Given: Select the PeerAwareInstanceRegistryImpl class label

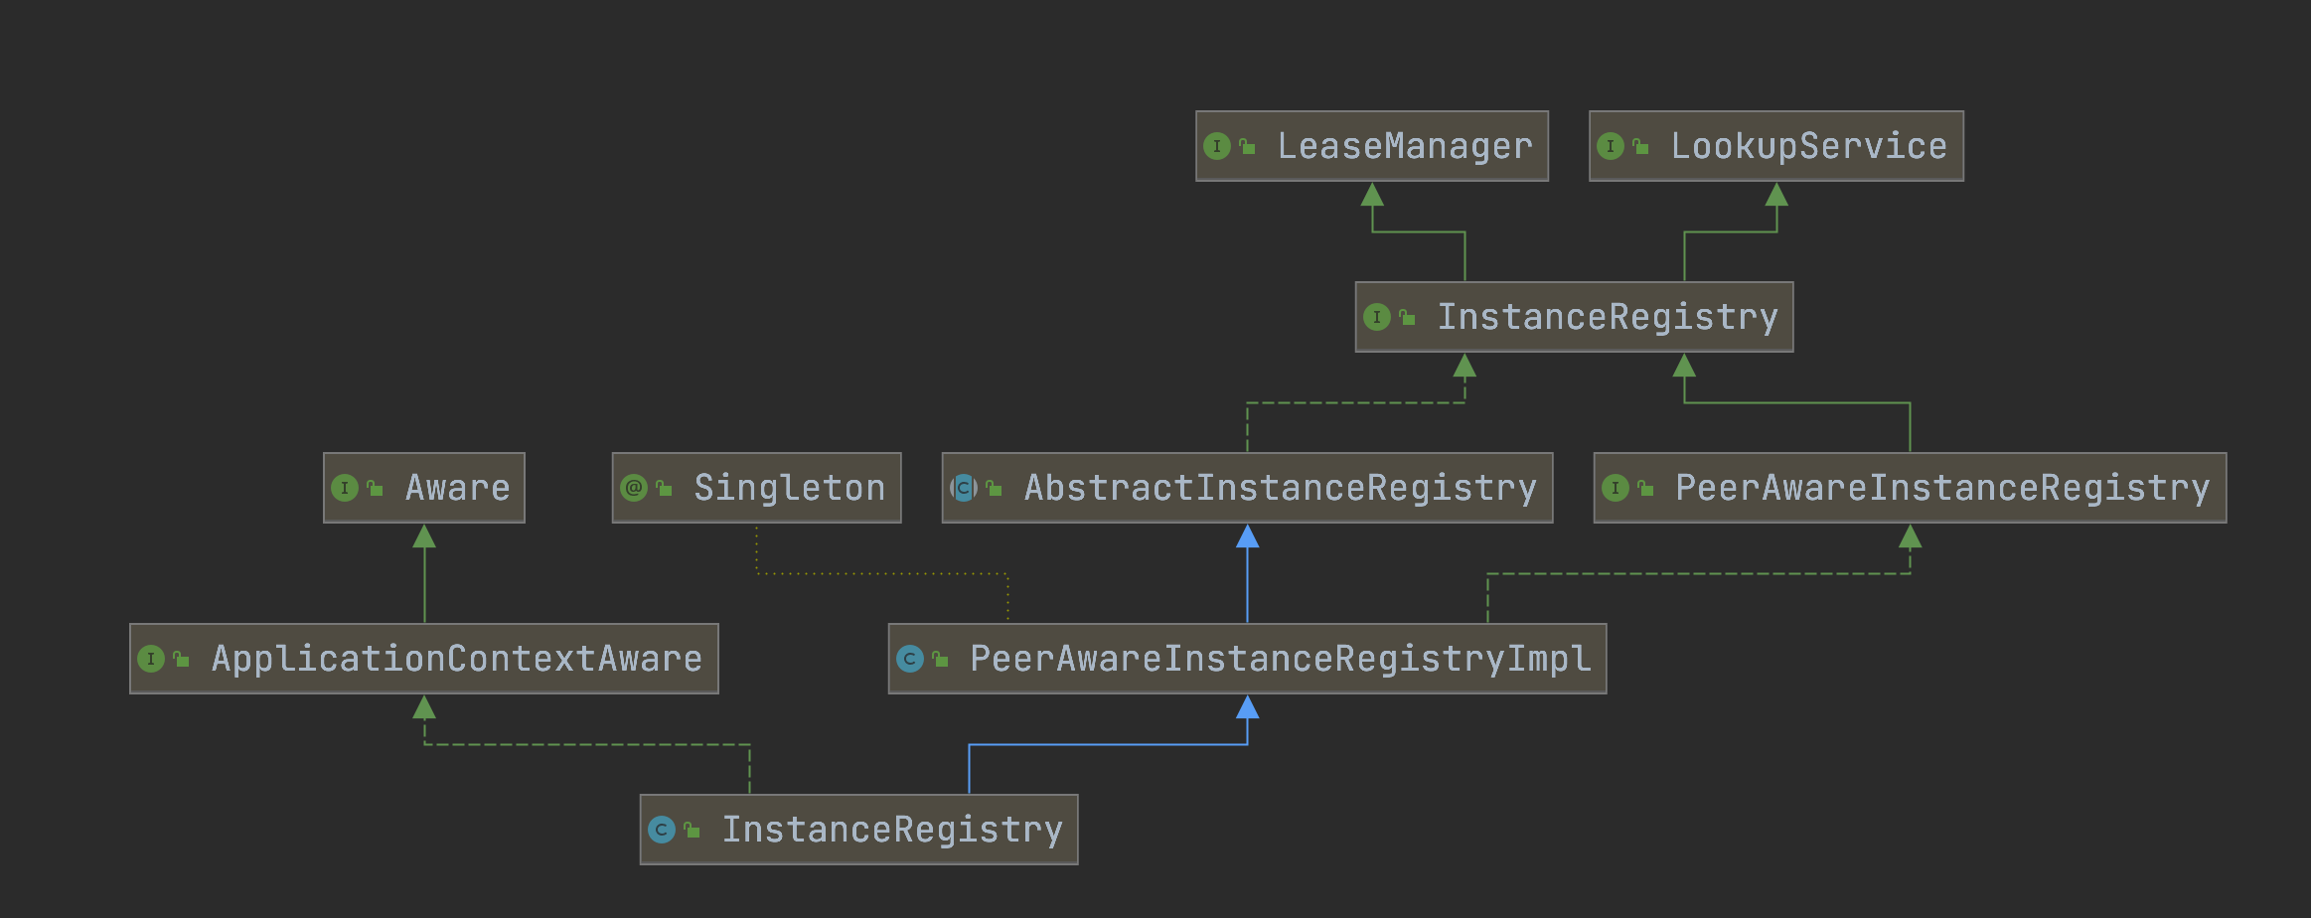Looking at the screenshot, I should [x=1280, y=659].
